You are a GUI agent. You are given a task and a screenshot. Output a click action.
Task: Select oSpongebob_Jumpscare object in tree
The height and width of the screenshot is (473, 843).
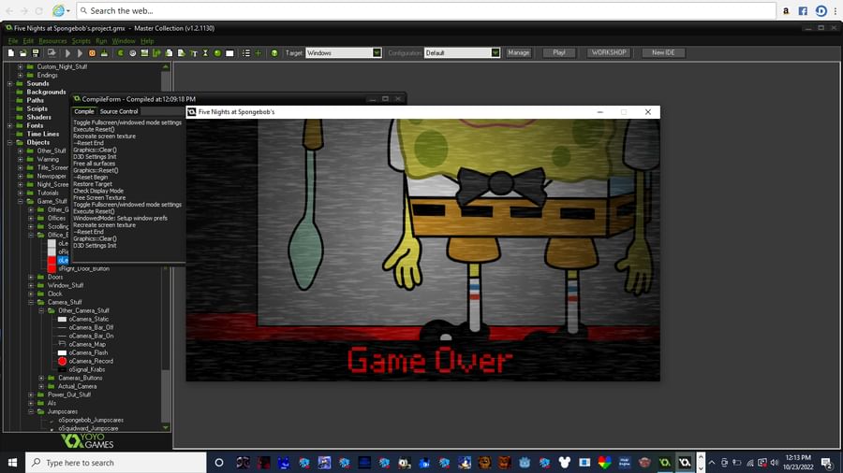pos(91,420)
